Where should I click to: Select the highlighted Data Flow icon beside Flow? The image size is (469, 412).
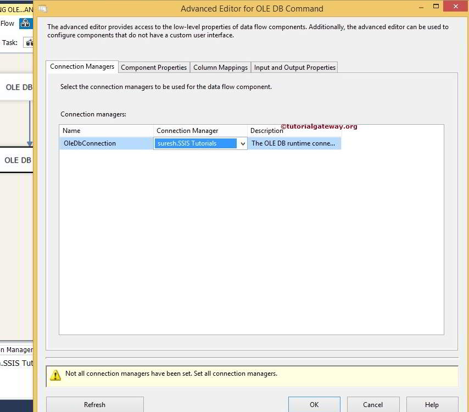point(25,23)
